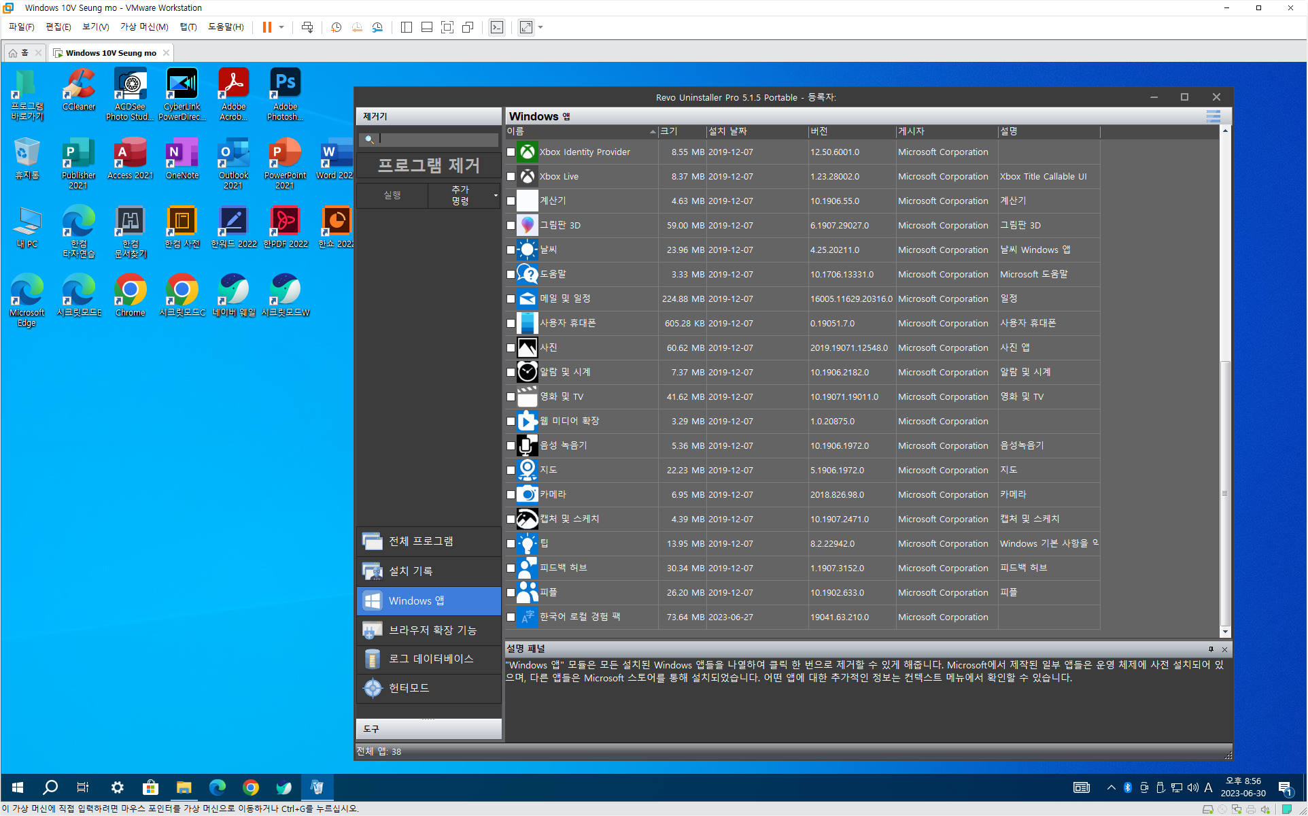The height and width of the screenshot is (816, 1308).
Task: Tick the 카메라 app checkbox
Action: pos(511,495)
